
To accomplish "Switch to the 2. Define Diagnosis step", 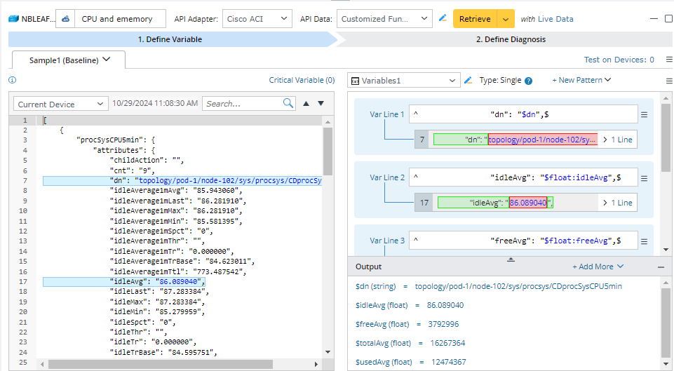I will (510, 39).
